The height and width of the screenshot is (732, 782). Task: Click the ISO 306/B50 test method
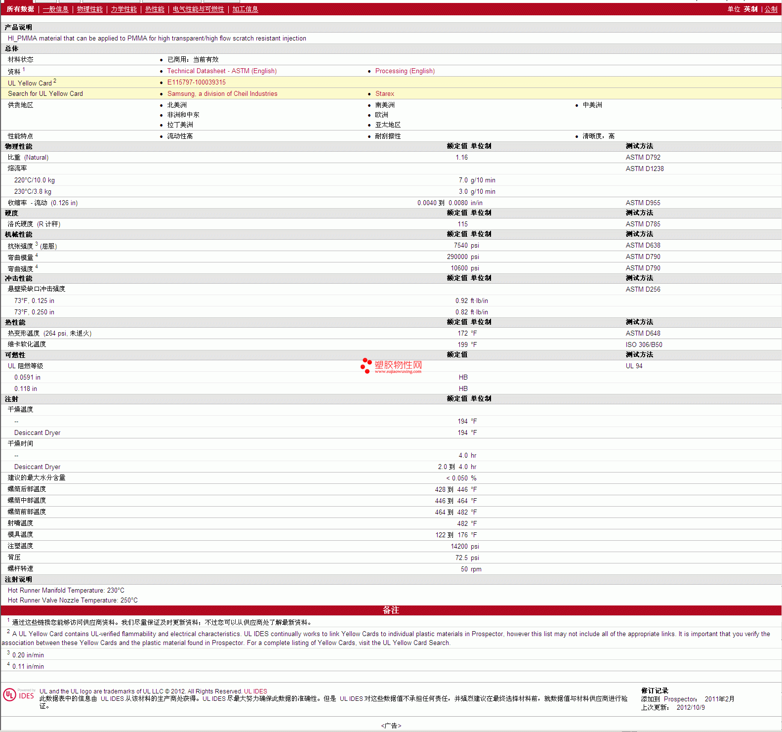pyautogui.click(x=644, y=344)
